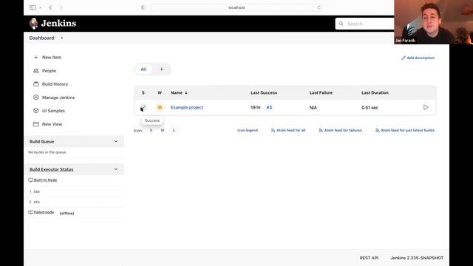Click the search magnifier icon
The width and height of the screenshot is (473, 266).
[341, 24]
